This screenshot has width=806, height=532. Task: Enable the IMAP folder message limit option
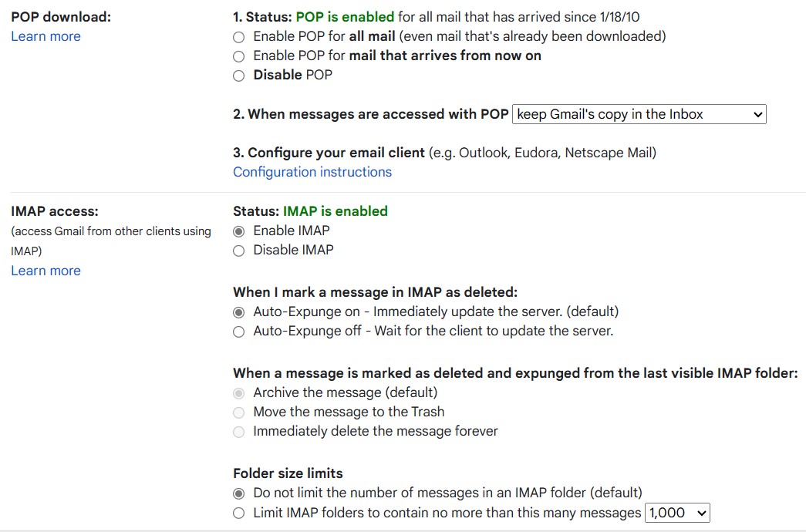click(239, 512)
